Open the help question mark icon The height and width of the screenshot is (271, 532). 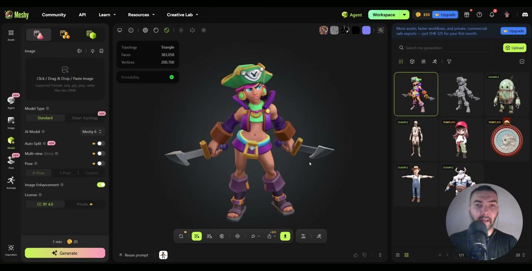479,15
